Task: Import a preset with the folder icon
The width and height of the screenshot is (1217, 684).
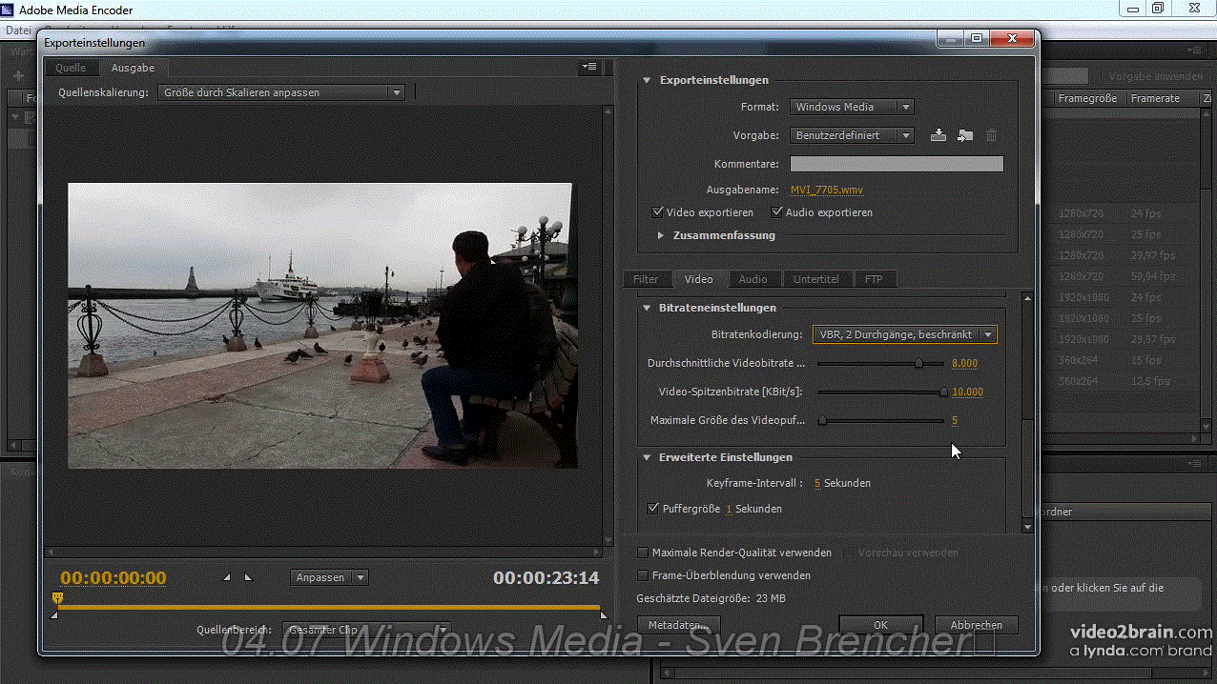Action: point(965,135)
